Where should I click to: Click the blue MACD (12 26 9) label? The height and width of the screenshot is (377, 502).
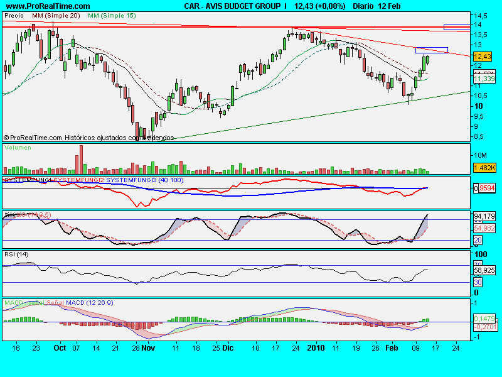pyautogui.click(x=90, y=303)
